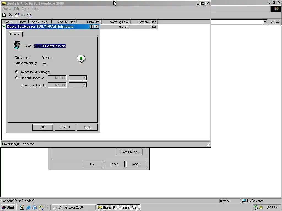Click the Find magnifying glass toolbar icon
This screenshot has height=211, width=282.
click(29, 15)
